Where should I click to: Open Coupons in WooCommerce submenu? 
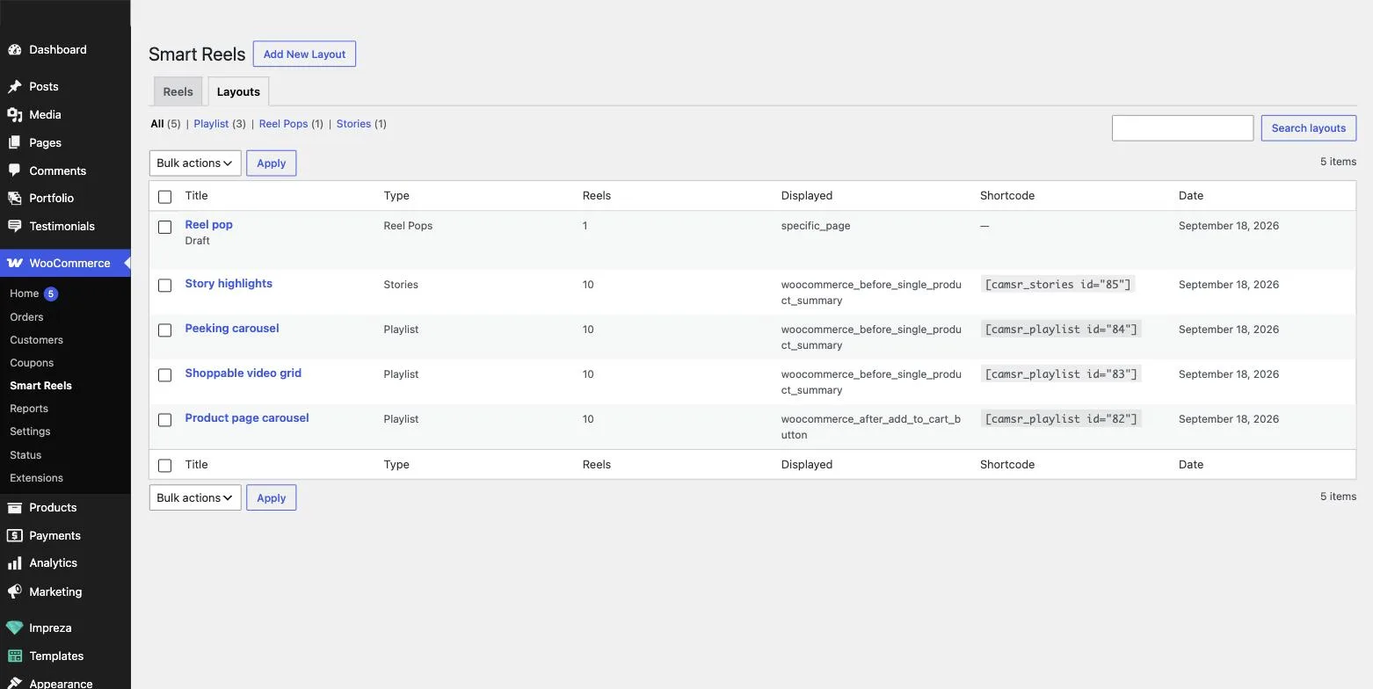coord(32,363)
